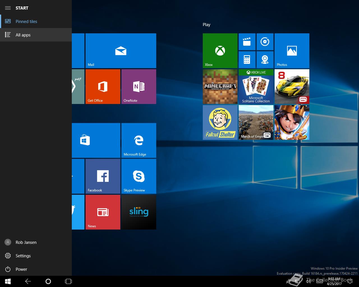Launch the Get Office tile
359x287 pixels.
pyautogui.click(x=103, y=87)
